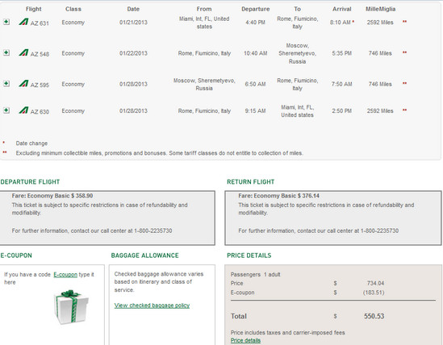Click the Date change footnote
Image resolution: width=443 pixels, height=345 pixels.
(x=31, y=143)
